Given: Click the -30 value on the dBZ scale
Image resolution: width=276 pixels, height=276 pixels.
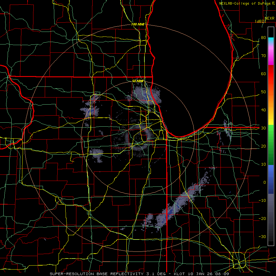Looking at the screenshot, I should 262,236.
